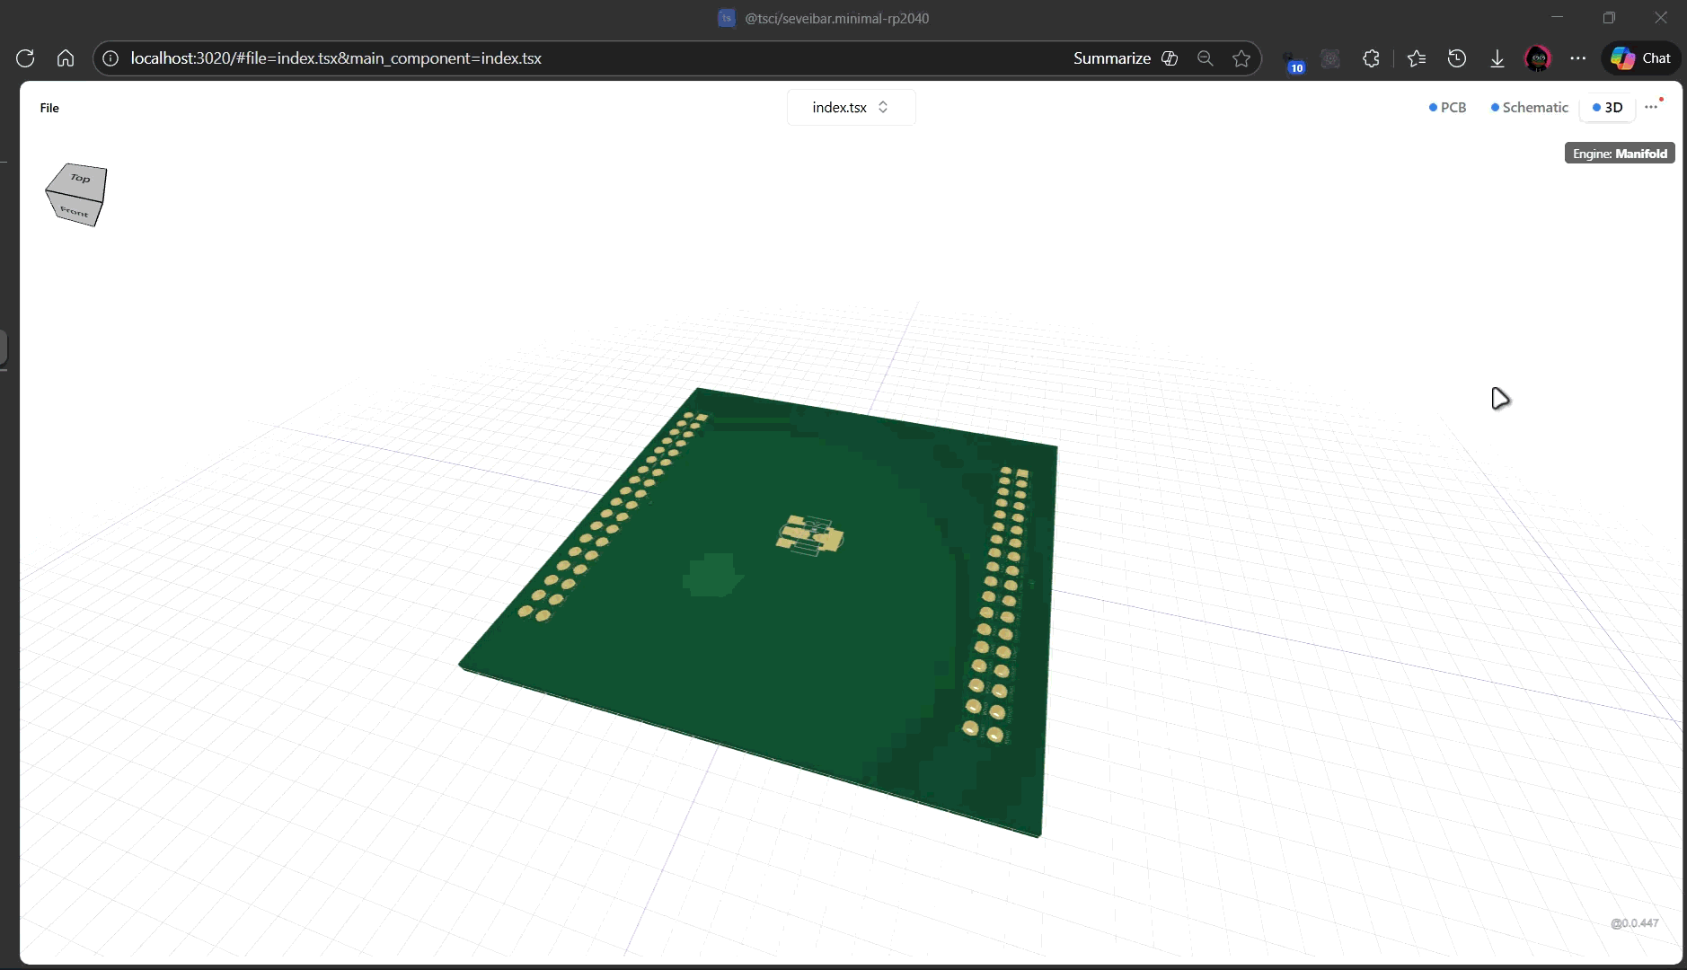The width and height of the screenshot is (1687, 970).
Task: Open the extension icon with the 10 badge
Action: pos(1293,60)
